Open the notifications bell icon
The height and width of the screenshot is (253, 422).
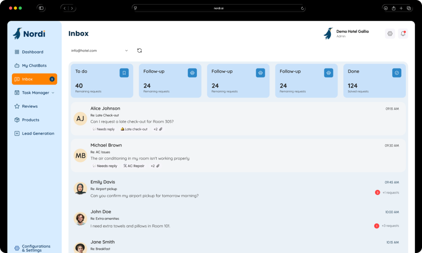coord(403,34)
